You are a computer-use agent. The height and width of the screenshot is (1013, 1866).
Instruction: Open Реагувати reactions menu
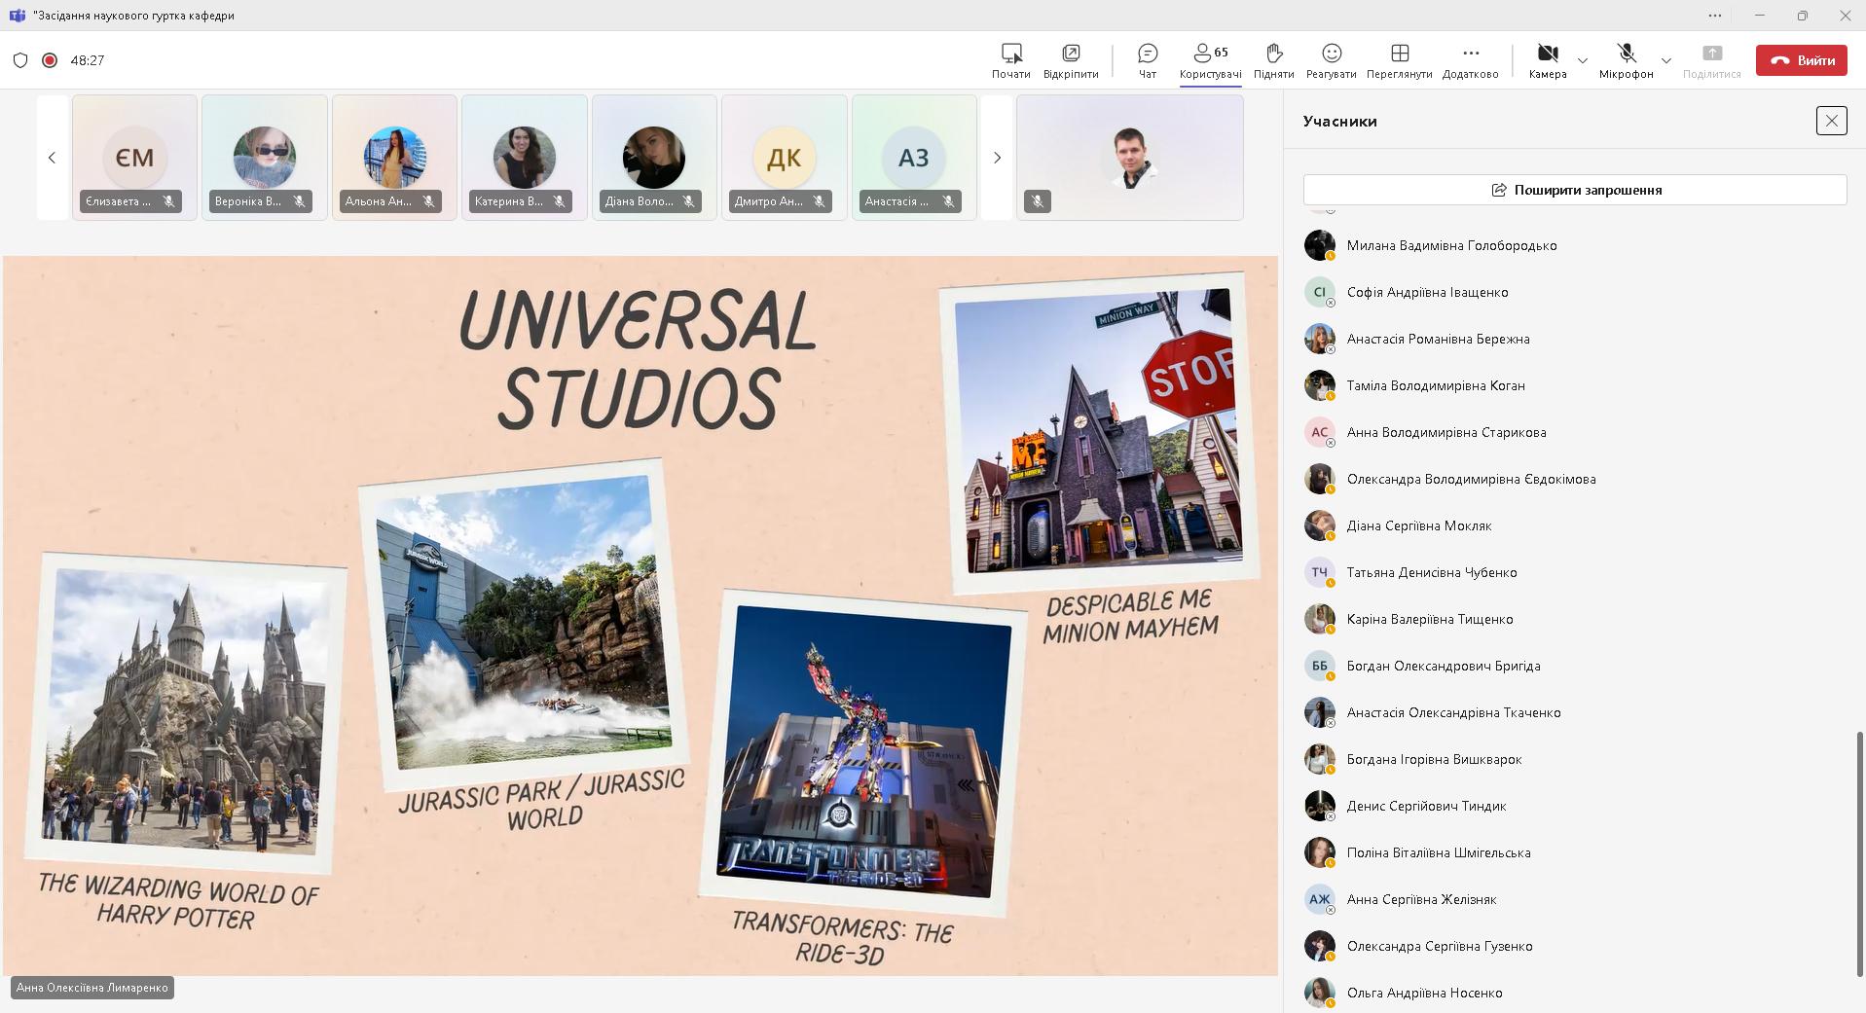click(1331, 60)
